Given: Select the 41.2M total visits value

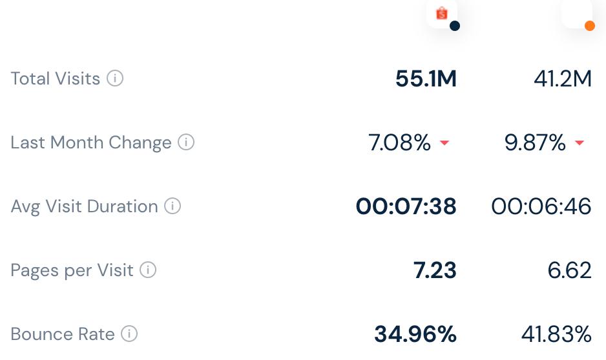Looking at the screenshot, I should point(562,79).
